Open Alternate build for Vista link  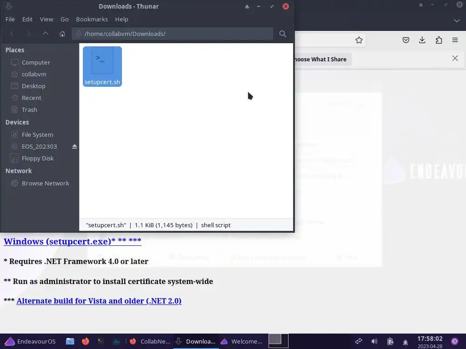99,301
